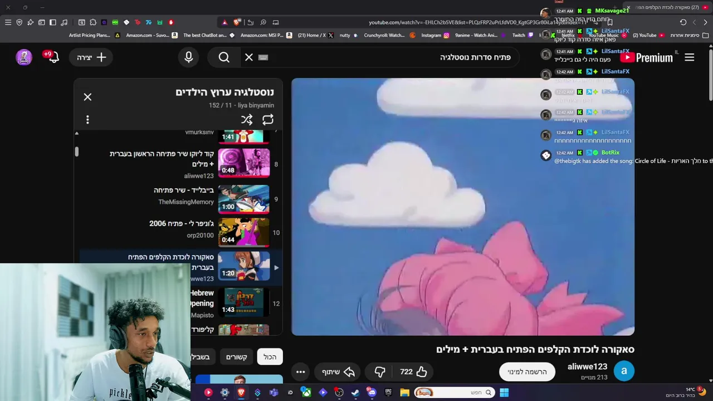Start voice search with microphone
This screenshot has height=401, width=713.
pyautogui.click(x=188, y=57)
